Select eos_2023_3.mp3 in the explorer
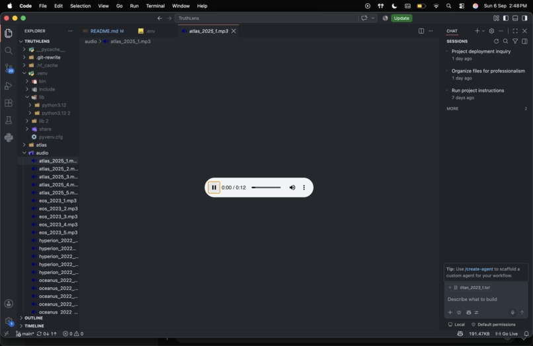Image resolution: width=533 pixels, height=346 pixels. (x=49, y=217)
